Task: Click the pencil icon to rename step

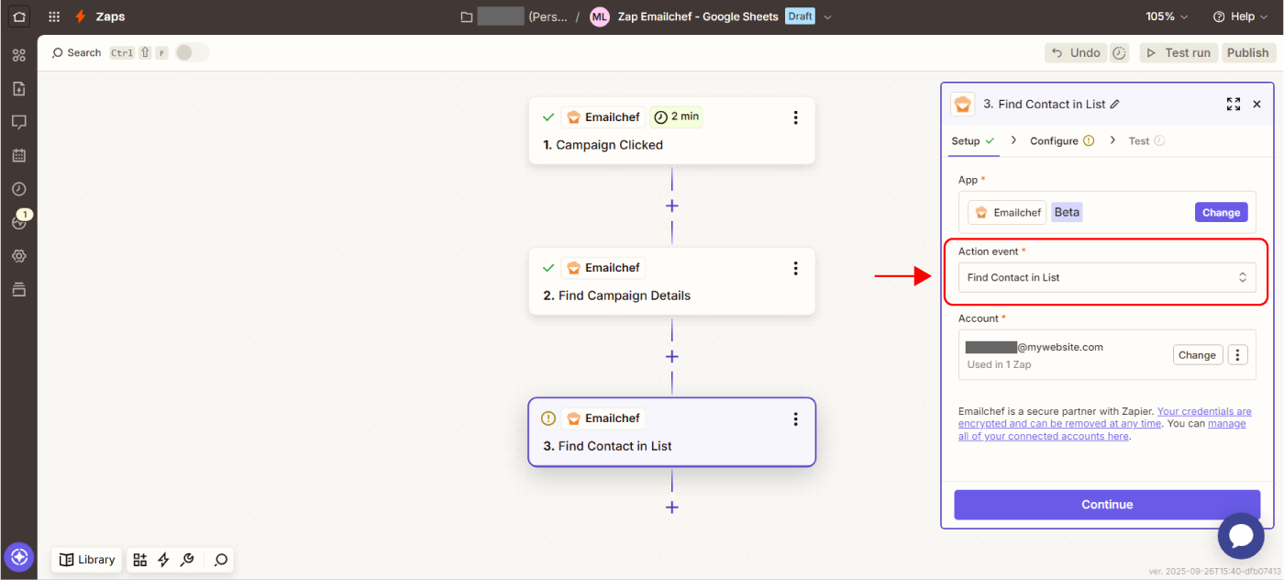Action: (x=1115, y=105)
